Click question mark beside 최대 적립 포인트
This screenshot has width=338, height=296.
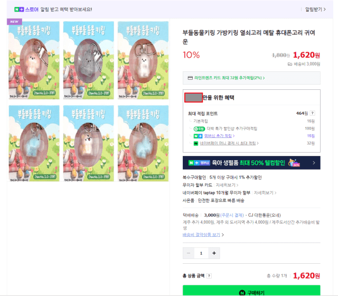[312, 113]
